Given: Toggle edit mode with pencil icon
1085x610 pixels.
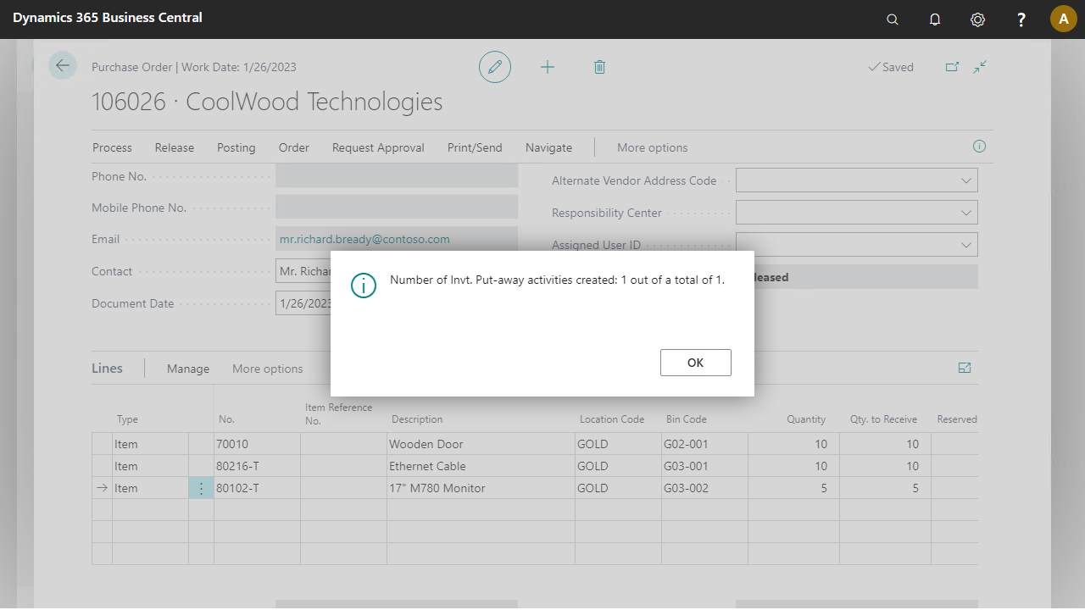Looking at the screenshot, I should tap(495, 67).
